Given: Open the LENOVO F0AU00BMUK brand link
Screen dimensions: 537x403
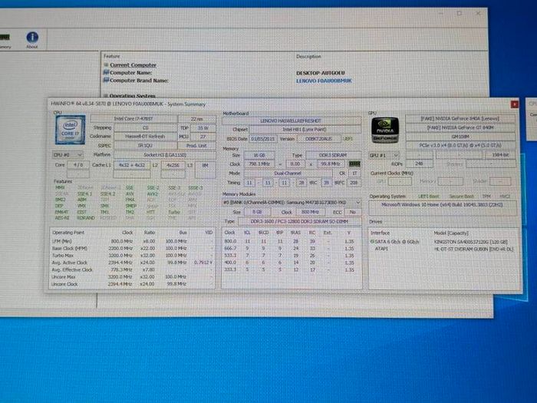Looking at the screenshot, I should coord(324,81).
